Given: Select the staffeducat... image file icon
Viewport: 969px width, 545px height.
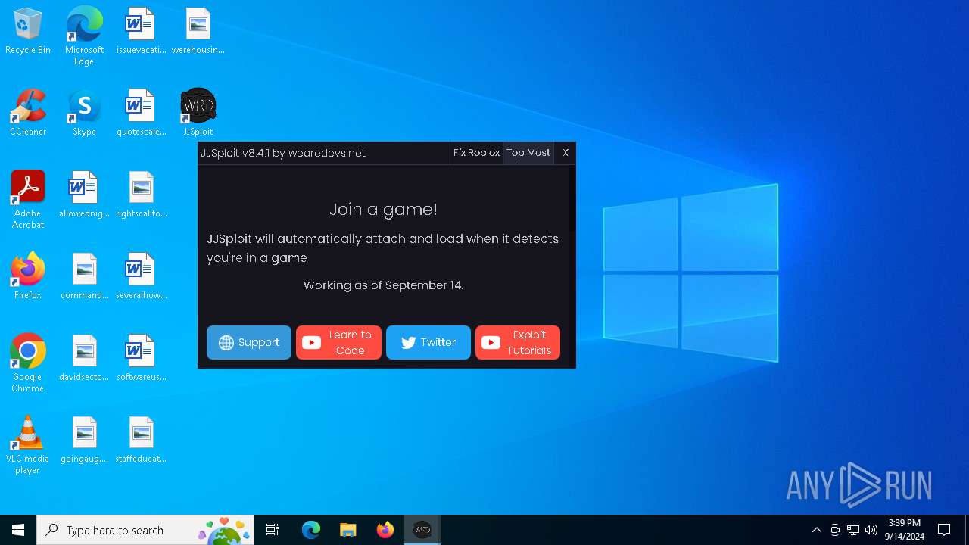Looking at the screenshot, I should 141,441.
